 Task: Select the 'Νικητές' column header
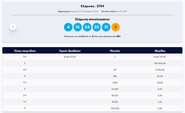coord(115,51)
